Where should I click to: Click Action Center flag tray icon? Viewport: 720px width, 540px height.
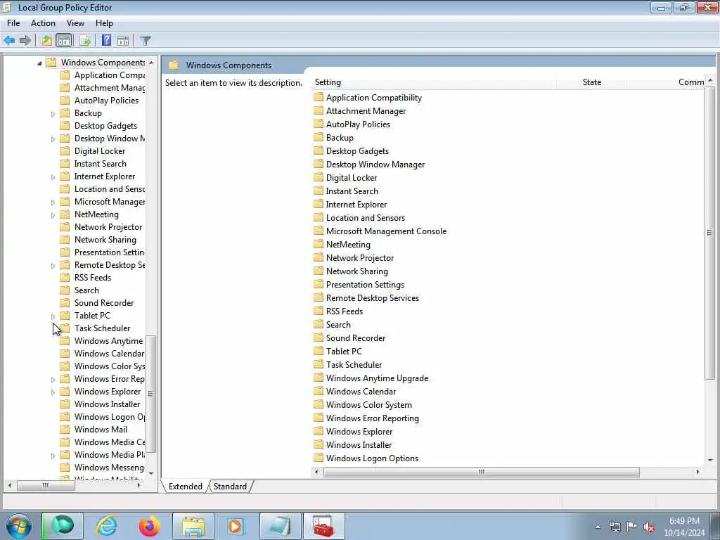click(632, 527)
